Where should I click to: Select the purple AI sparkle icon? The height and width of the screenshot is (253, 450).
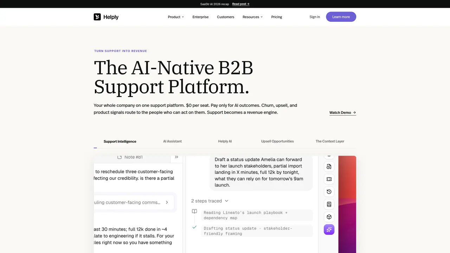pos(329,230)
